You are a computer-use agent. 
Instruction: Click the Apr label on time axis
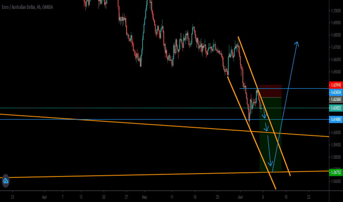(x=45, y=197)
